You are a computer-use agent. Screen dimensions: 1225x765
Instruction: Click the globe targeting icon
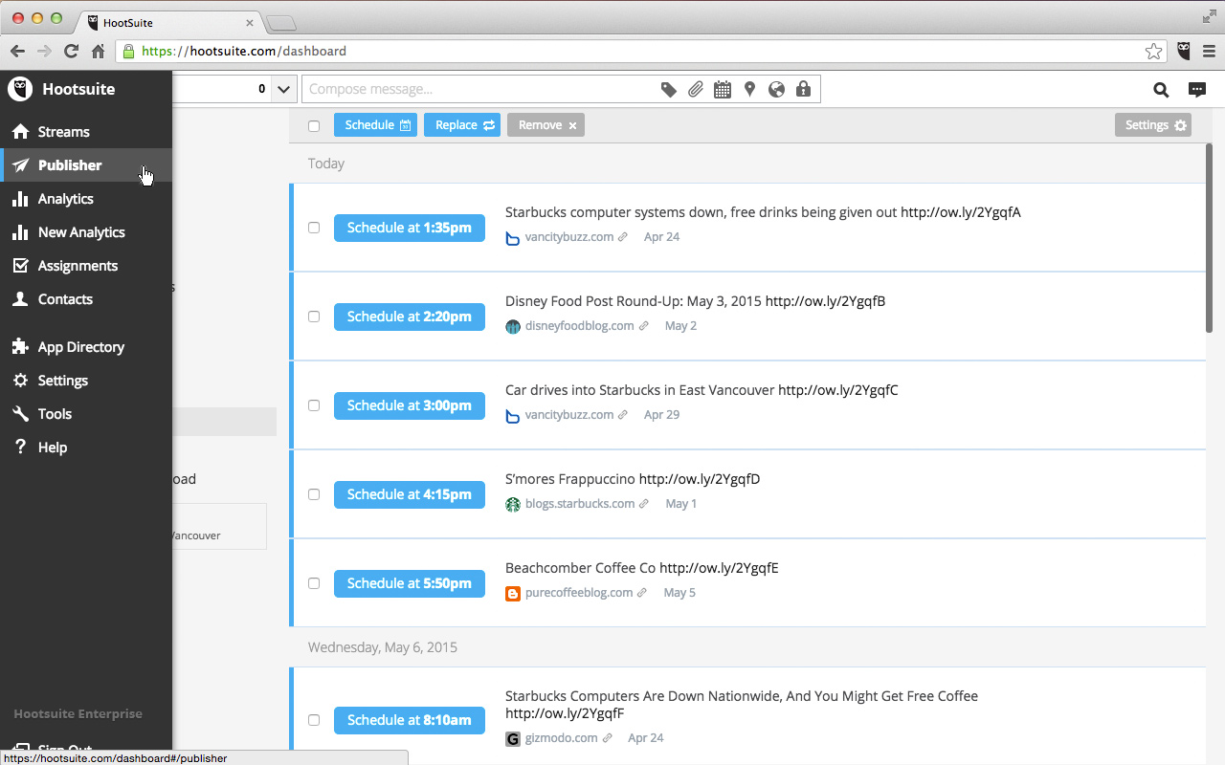(776, 90)
